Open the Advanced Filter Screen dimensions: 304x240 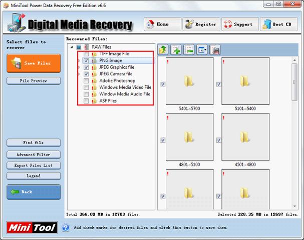pyautogui.click(x=34, y=155)
